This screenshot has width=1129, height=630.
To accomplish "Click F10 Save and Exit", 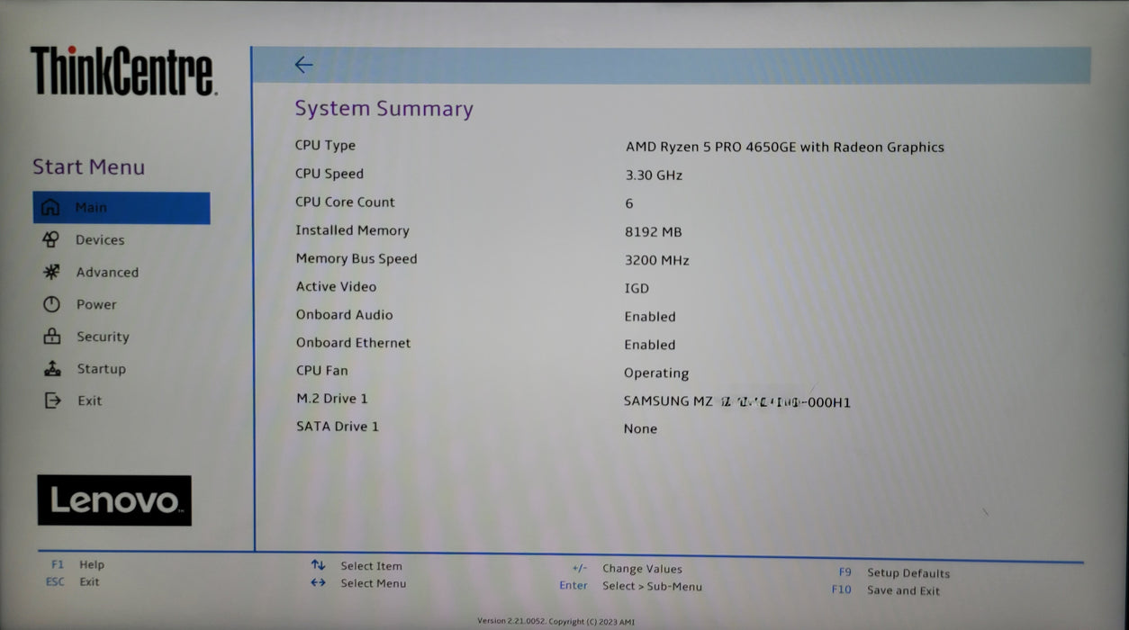I will (x=886, y=591).
